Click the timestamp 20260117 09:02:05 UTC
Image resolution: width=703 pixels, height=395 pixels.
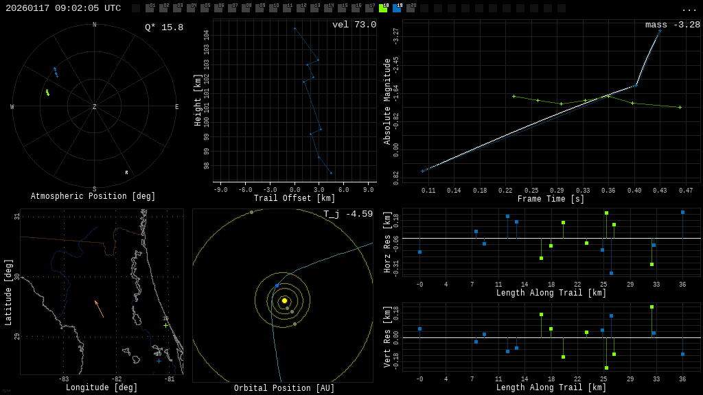[63, 8]
